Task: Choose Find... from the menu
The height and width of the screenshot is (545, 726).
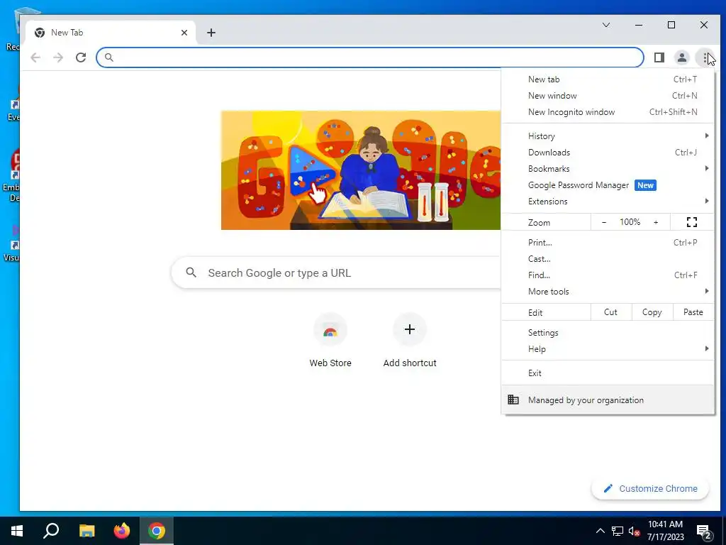Action: coord(608,275)
